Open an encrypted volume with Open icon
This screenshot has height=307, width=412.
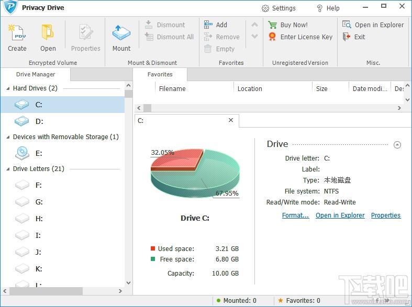pyautogui.click(x=48, y=32)
